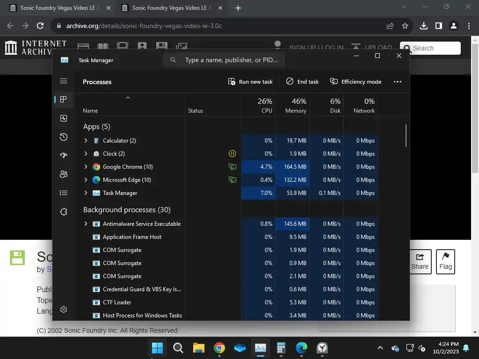The height and width of the screenshot is (359, 479).
Task: Click the three-dot more options in Task Manager
Action: [398, 81]
